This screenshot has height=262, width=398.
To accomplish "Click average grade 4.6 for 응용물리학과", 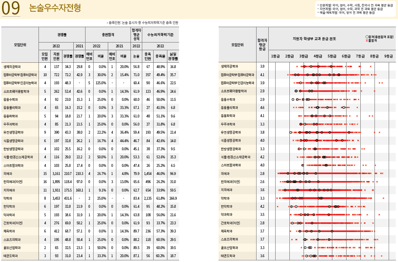I will click(262, 108).
